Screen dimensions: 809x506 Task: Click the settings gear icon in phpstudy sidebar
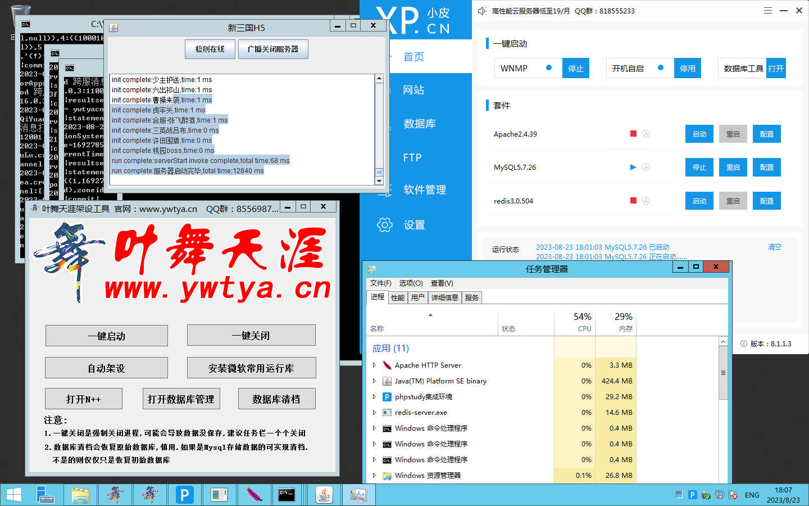click(x=385, y=225)
